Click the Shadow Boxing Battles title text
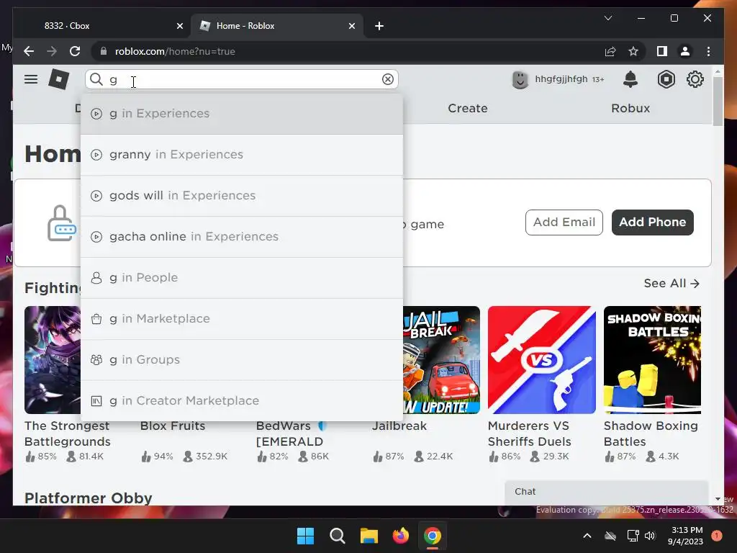 pos(651,433)
